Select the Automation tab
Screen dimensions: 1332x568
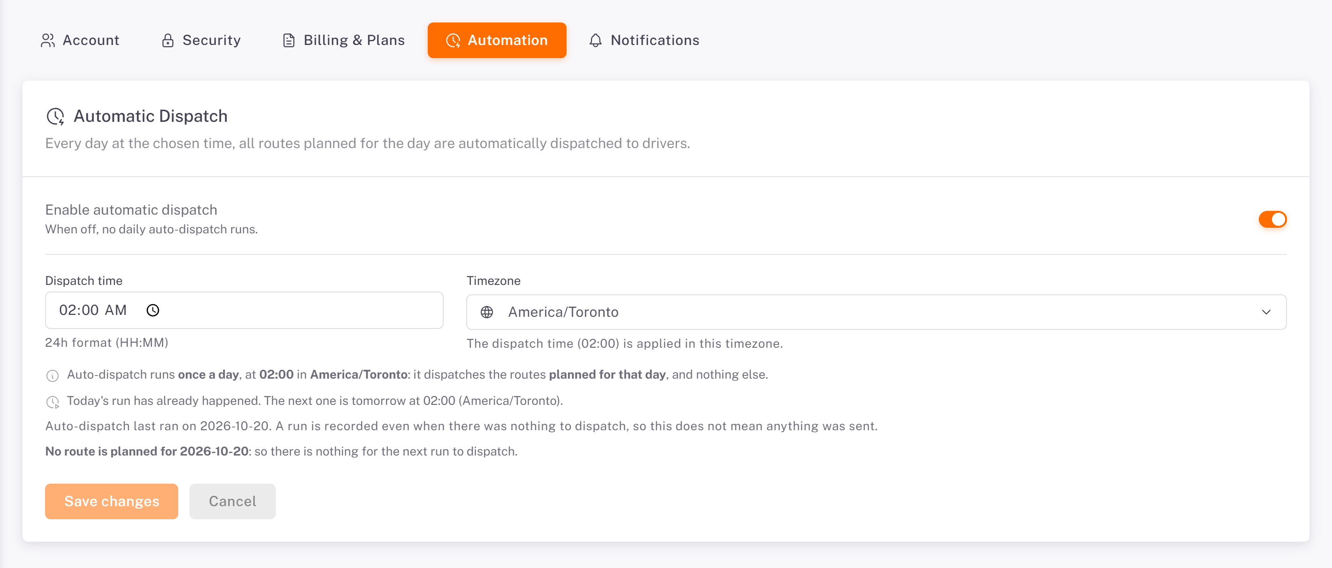497,40
